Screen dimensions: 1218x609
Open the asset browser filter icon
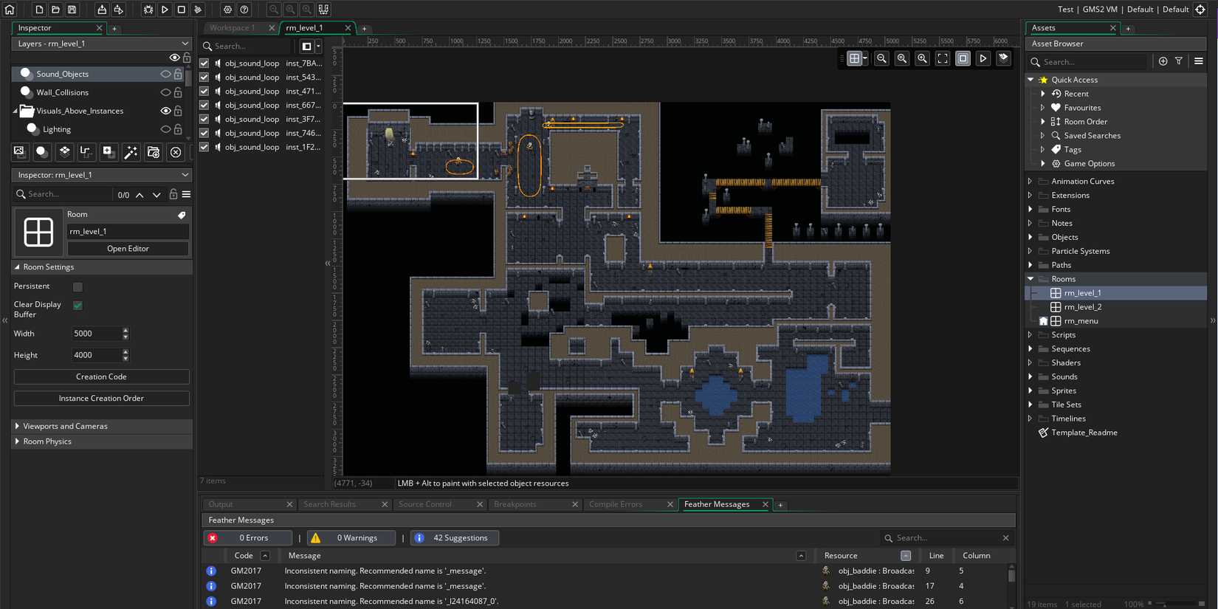click(1179, 61)
